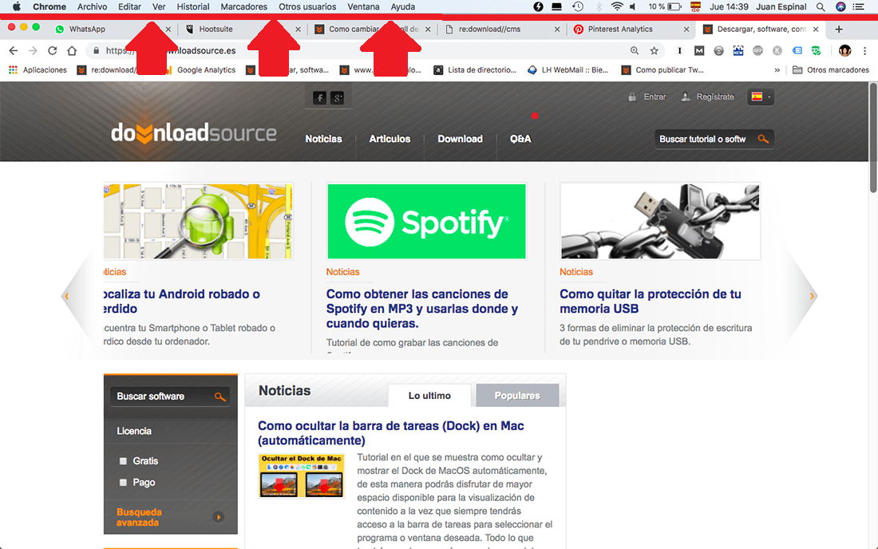The width and height of the screenshot is (878, 549).
Task: Open the Download navigation link
Action: (460, 139)
